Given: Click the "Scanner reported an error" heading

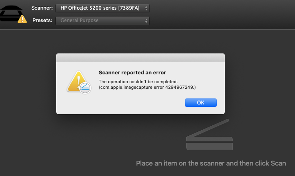Looking at the screenshot, I should point(132,73).
